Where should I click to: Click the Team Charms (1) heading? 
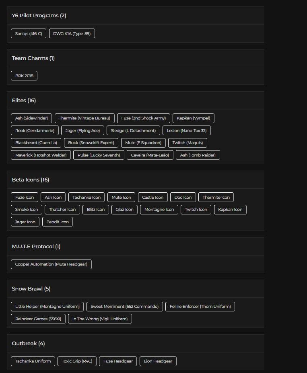pyautogui.click(x=33, y=58)
